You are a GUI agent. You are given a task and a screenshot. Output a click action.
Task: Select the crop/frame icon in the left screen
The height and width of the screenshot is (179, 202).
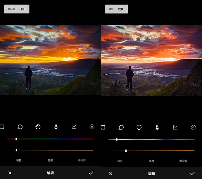point(2,127)
